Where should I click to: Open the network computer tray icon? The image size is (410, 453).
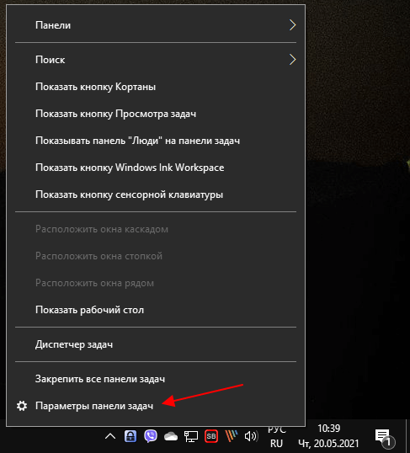[191, 436]
